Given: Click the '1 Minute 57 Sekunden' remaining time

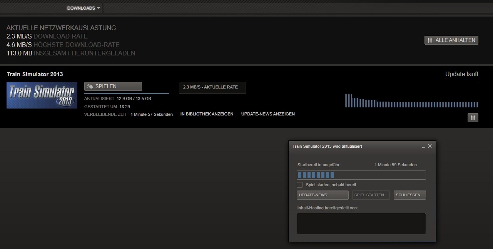Looking at the screenshot, I should tap(152, 114).
